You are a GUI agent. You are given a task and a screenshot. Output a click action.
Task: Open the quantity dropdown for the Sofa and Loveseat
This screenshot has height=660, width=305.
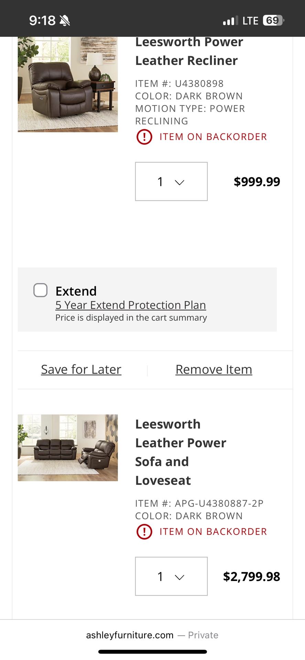point(171,576)
